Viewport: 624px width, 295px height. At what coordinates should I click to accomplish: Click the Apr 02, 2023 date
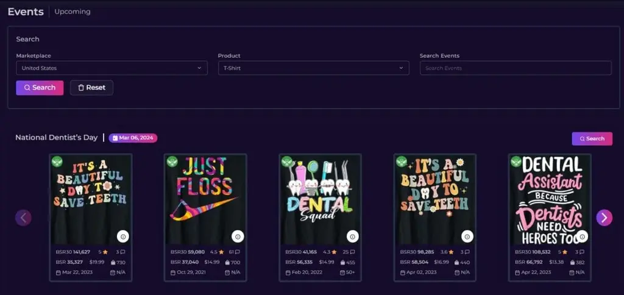pos(422,272)
